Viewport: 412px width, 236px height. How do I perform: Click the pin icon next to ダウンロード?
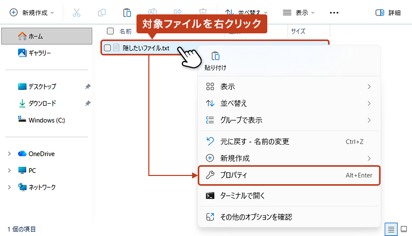(88, 103)
